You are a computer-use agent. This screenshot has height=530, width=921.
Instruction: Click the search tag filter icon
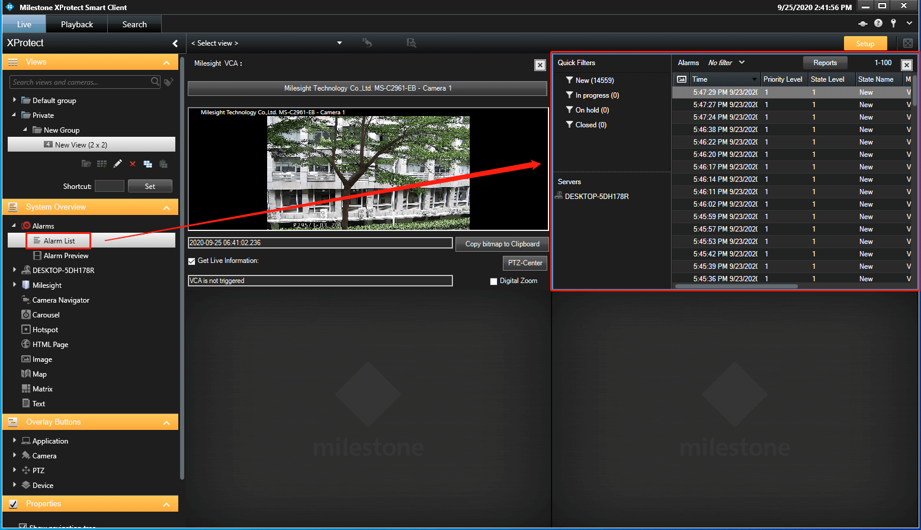tap(169, 82)
